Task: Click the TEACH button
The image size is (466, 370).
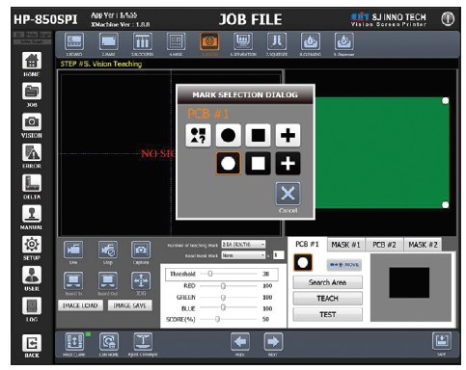Action: (327, 299)
